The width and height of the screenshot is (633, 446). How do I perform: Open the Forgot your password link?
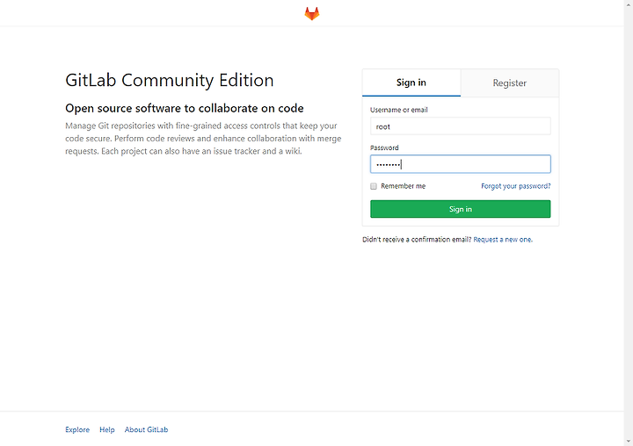pos(515,186)
